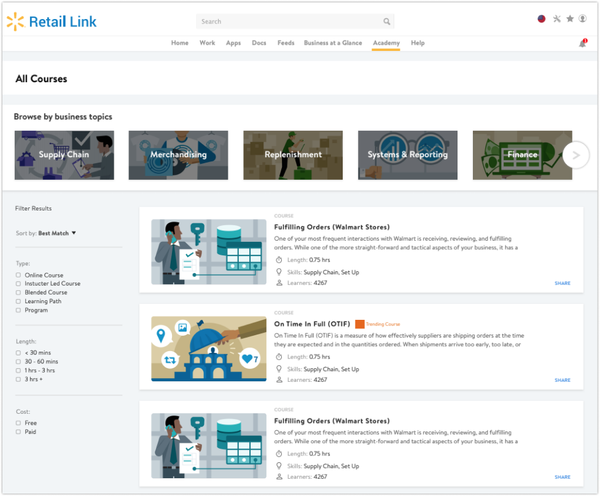Browse the Merchandising topic
This screenshot has height=496, width=600.
pyautogui.click(x=178, y=155)
